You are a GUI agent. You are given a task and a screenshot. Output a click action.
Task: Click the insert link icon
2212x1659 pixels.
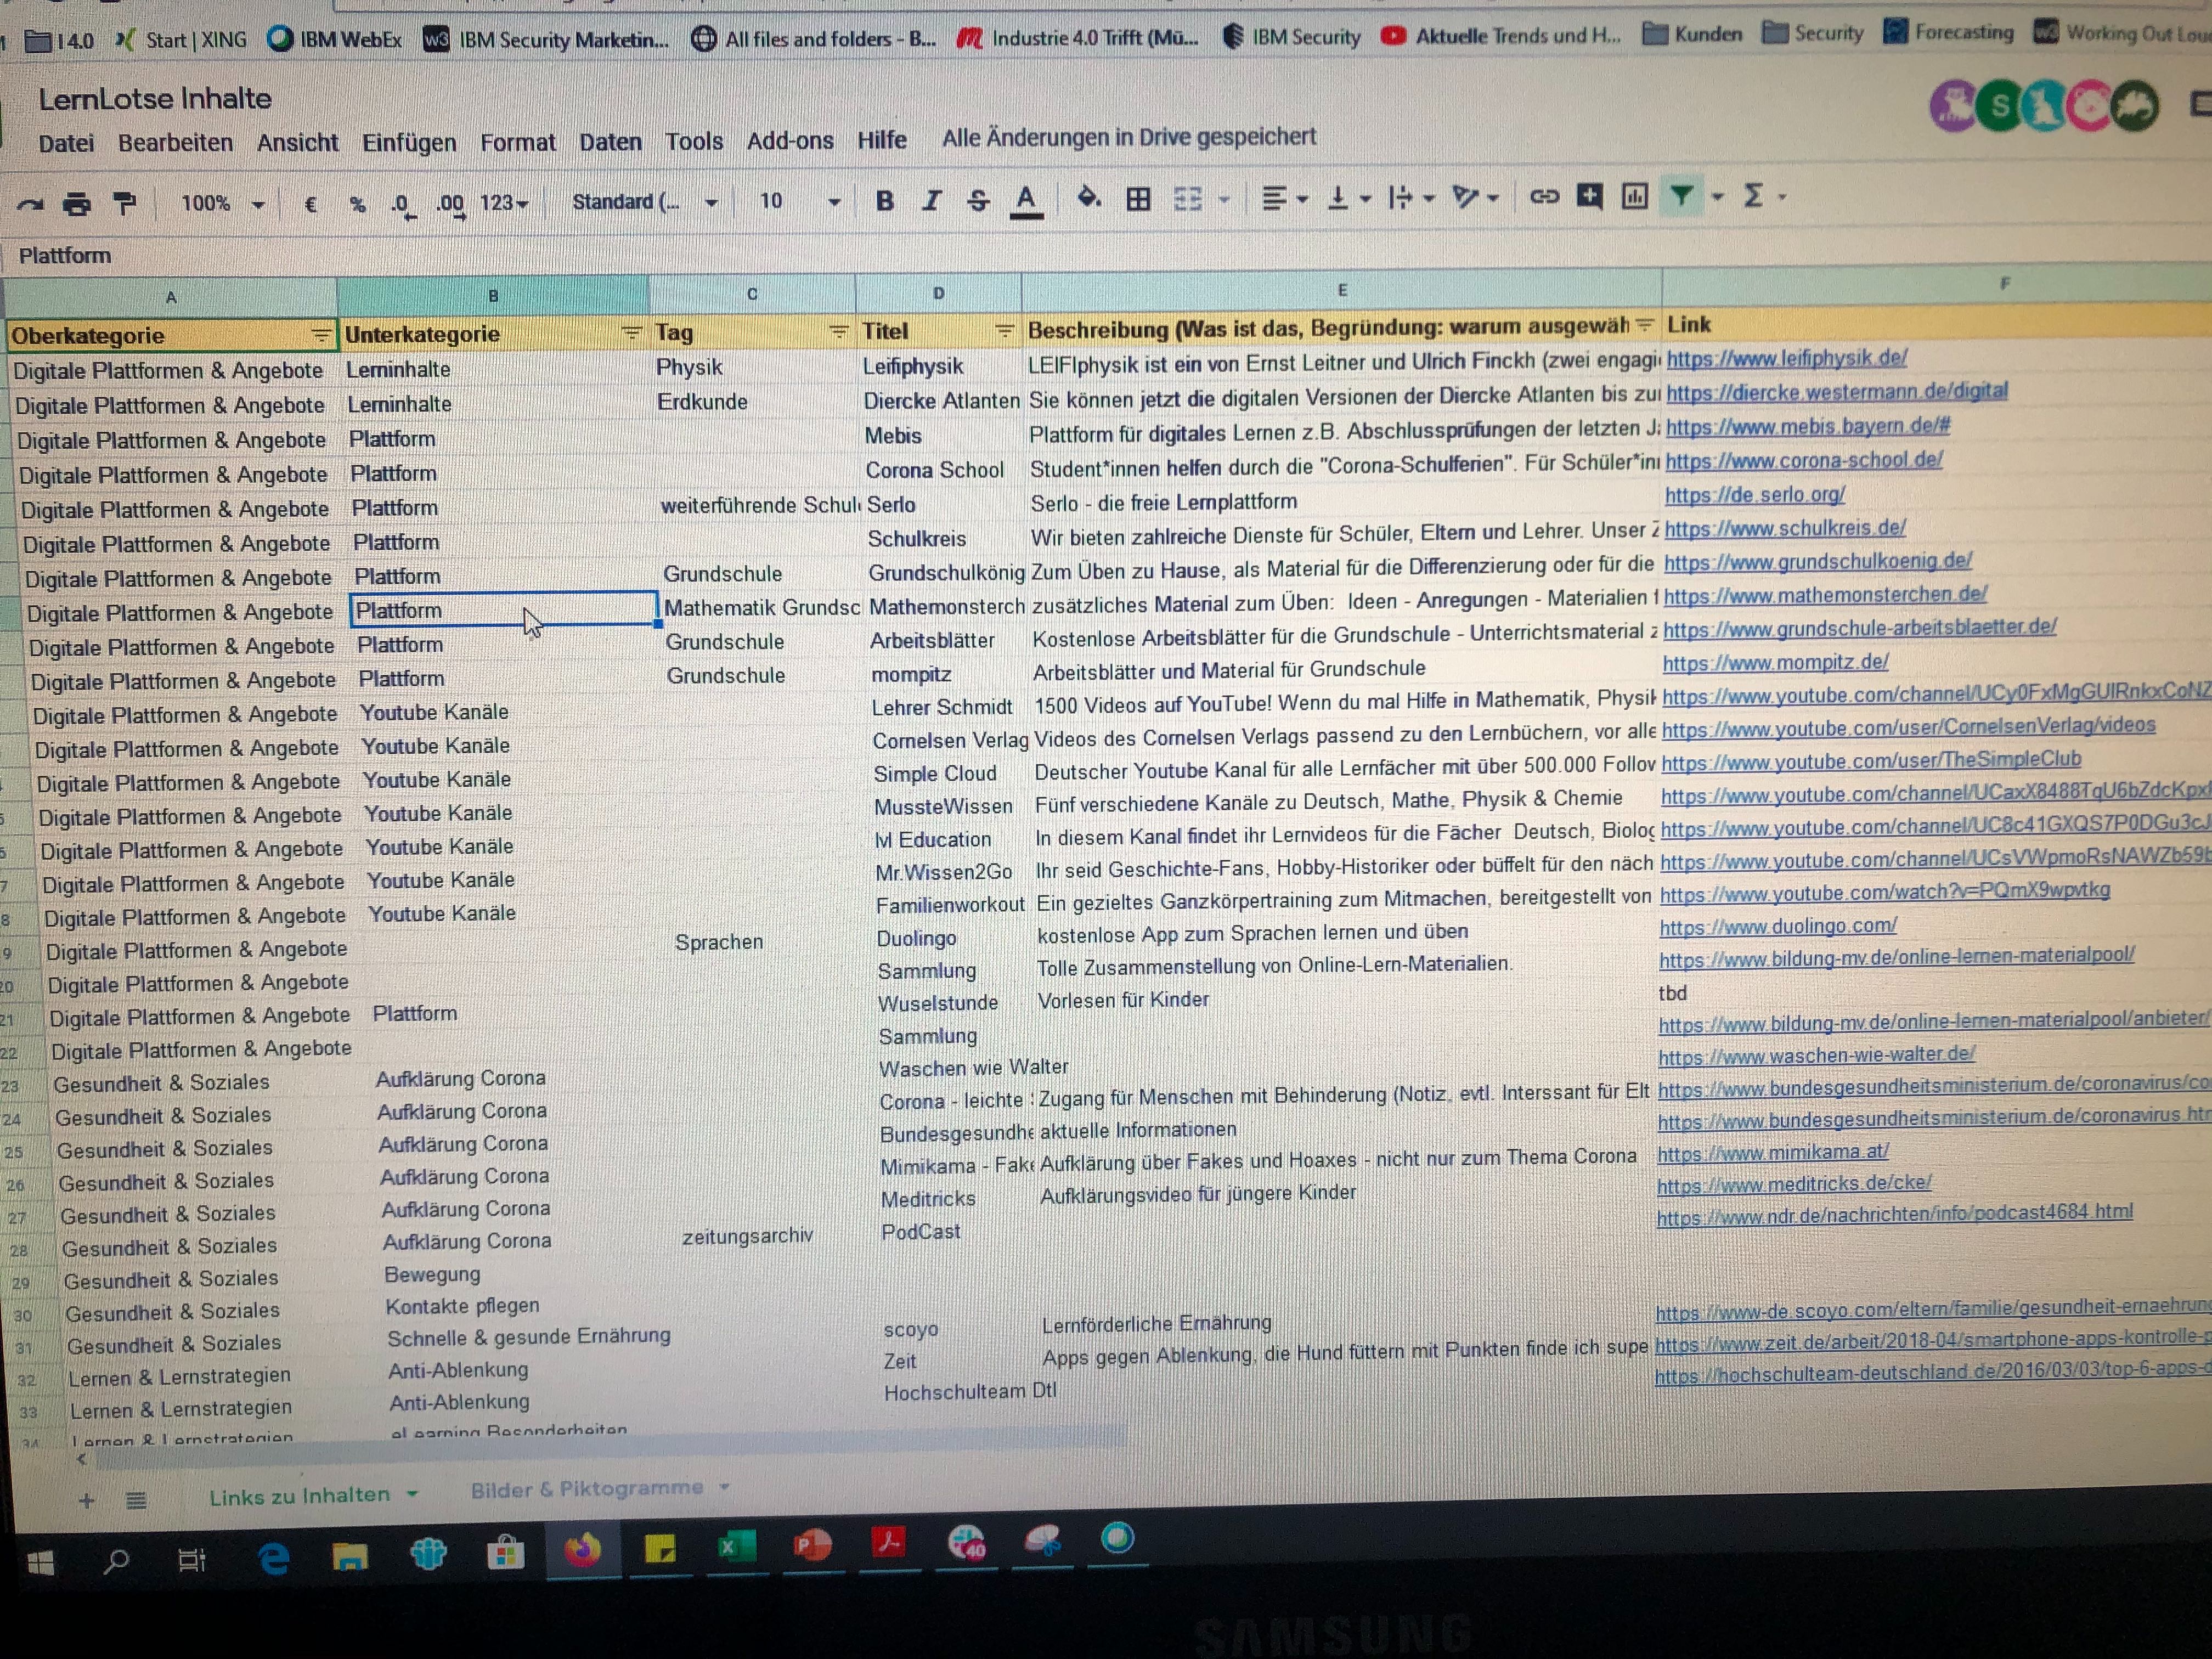point(1544,197)
